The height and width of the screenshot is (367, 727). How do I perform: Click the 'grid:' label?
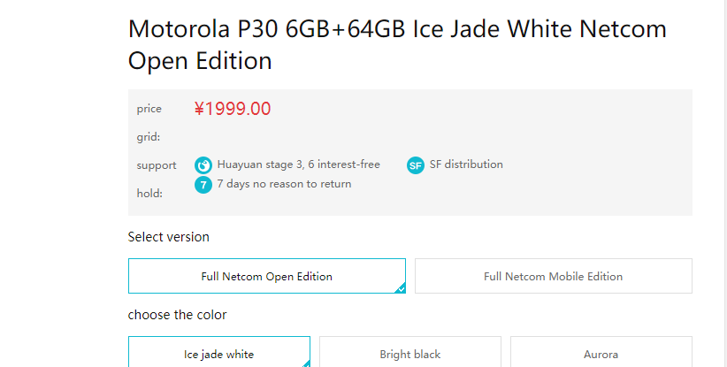pyautogui.click(x=148, y=137)
